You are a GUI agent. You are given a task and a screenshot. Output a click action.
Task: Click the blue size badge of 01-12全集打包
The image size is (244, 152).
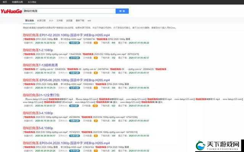pos(74,106)
